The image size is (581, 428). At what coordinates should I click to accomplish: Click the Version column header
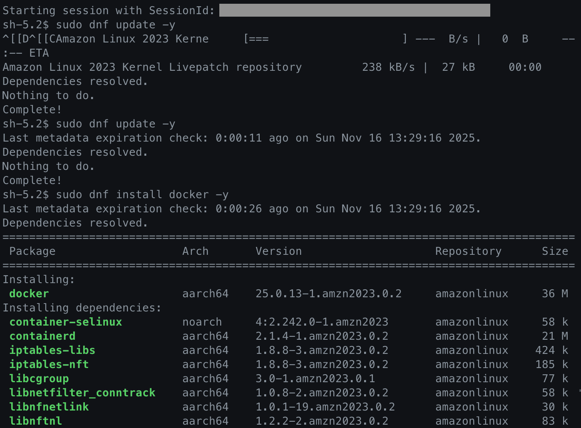point(278,251)
